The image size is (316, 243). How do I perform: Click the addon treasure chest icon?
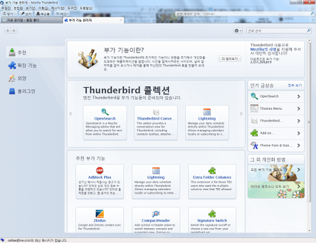point(88,59)
